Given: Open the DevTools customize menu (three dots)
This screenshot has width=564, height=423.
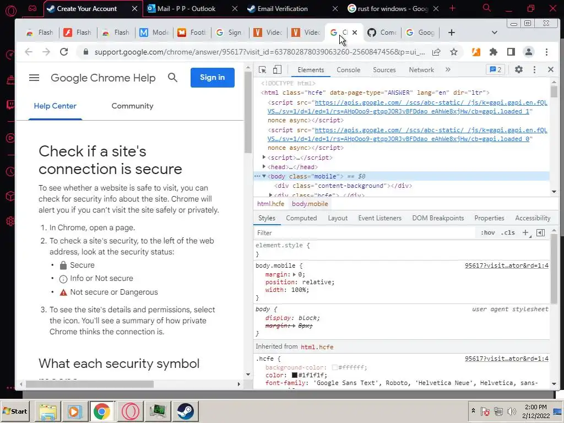Looking at the screenshot, I should (x=534, y=70).
